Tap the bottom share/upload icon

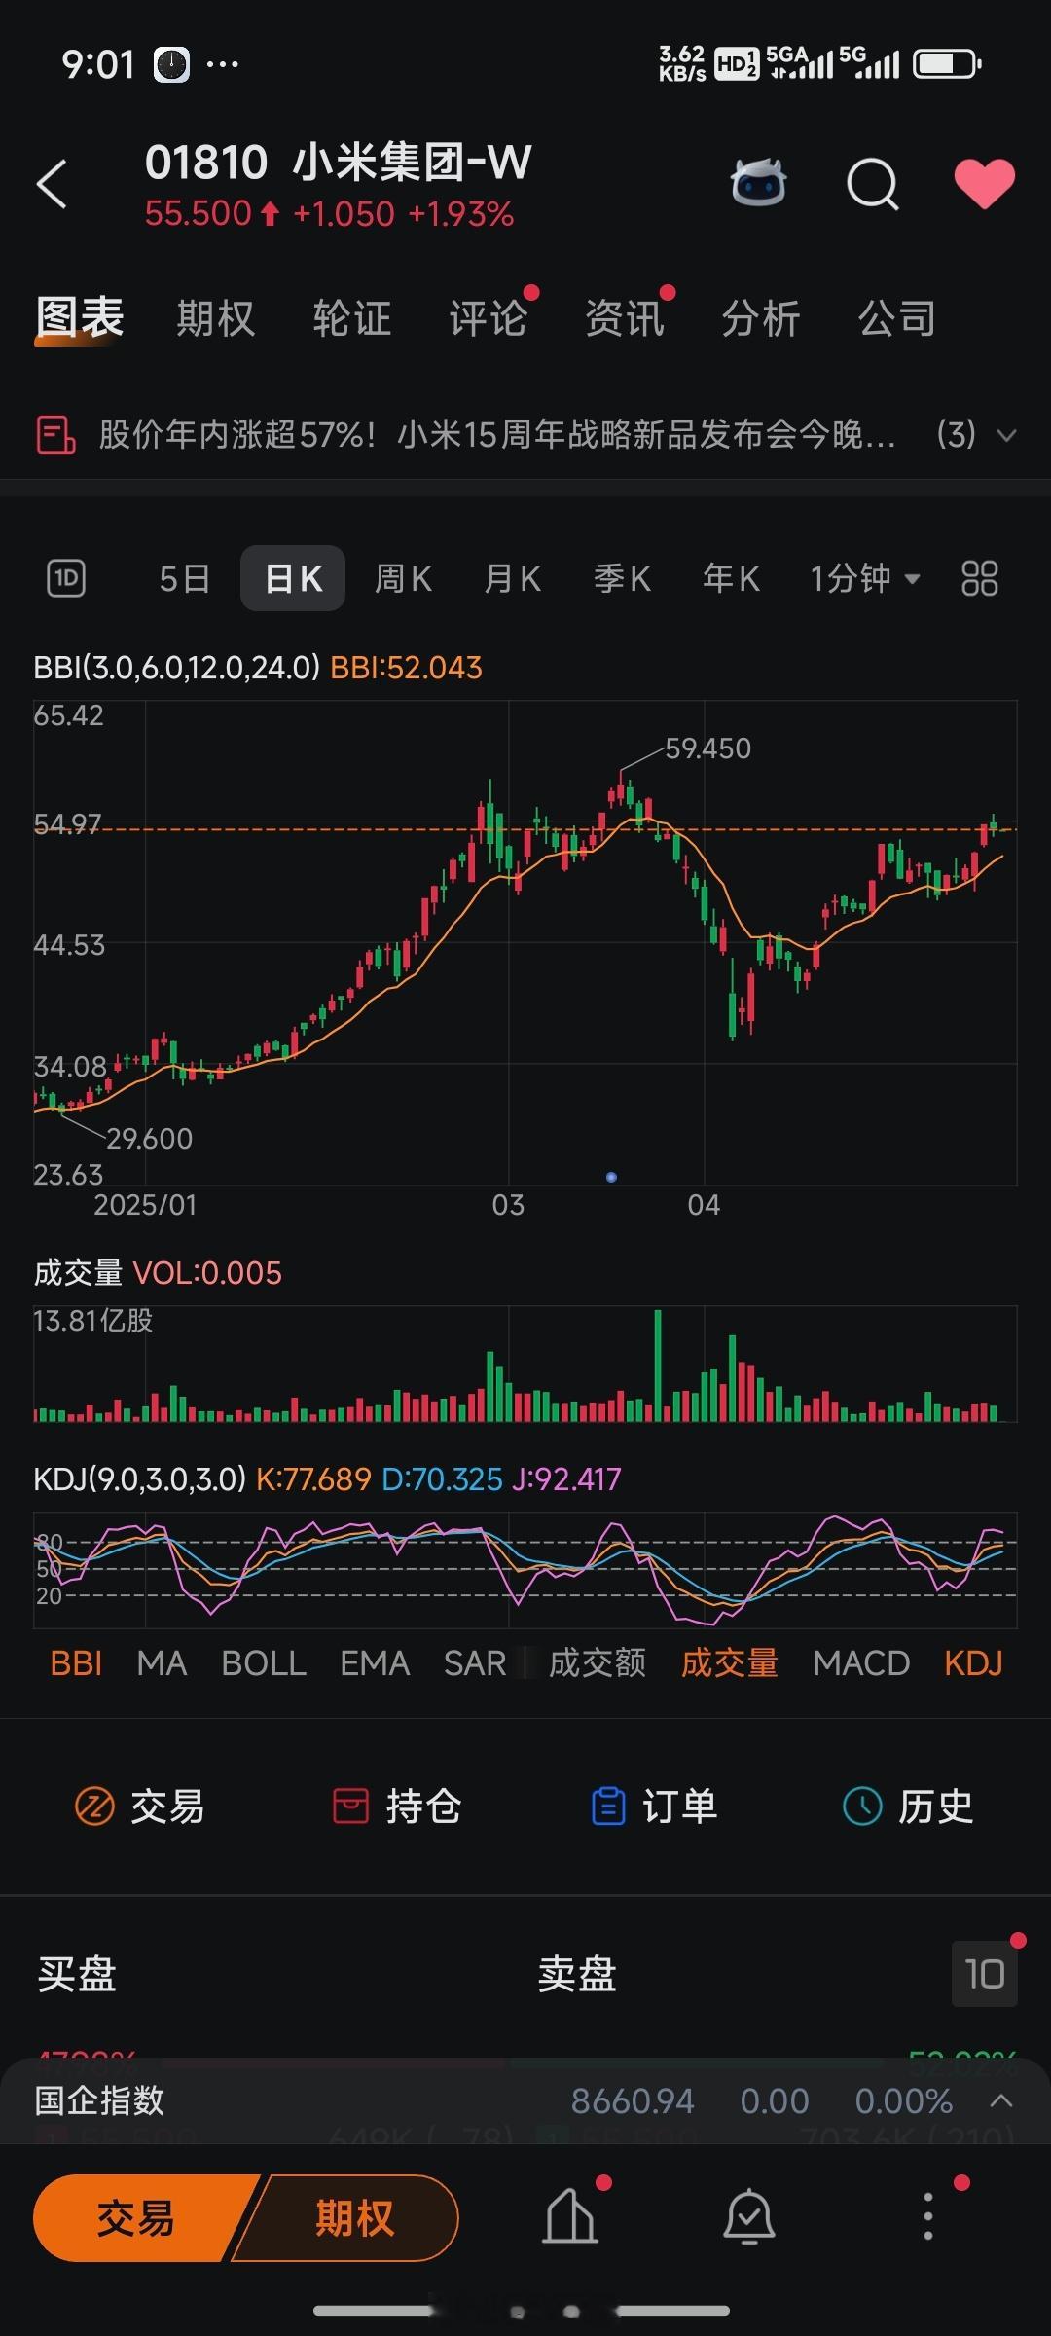pos(569,2217)
